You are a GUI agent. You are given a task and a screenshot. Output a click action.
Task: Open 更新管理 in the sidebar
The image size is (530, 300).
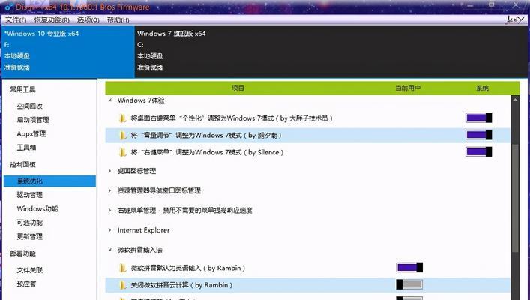point(30,236)
